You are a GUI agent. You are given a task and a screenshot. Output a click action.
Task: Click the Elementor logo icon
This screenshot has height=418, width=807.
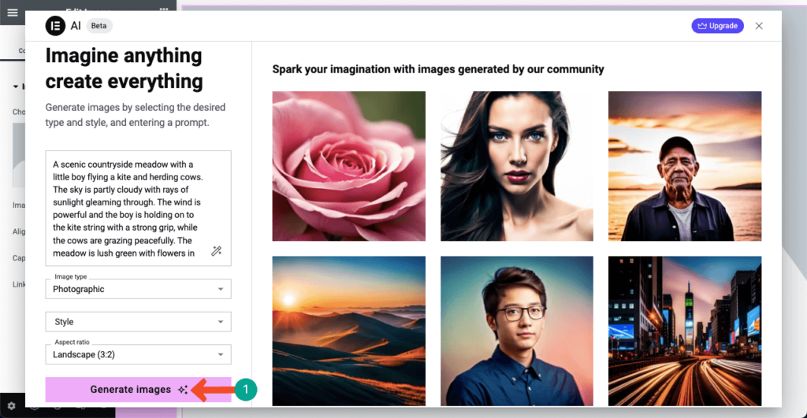[x=55, y=26]
